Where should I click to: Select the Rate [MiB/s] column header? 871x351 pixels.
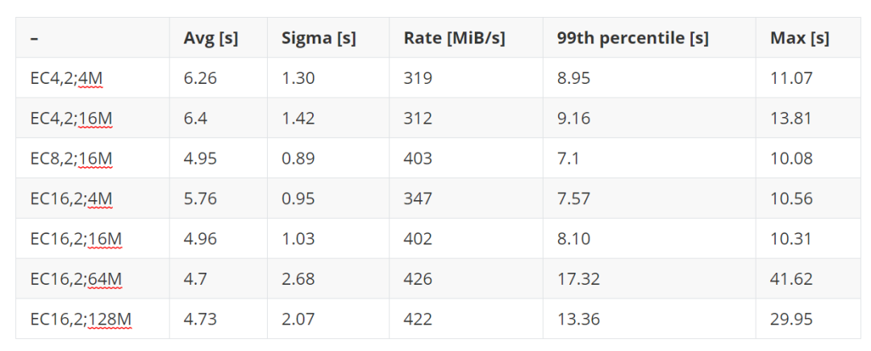[x=454, y=38]
